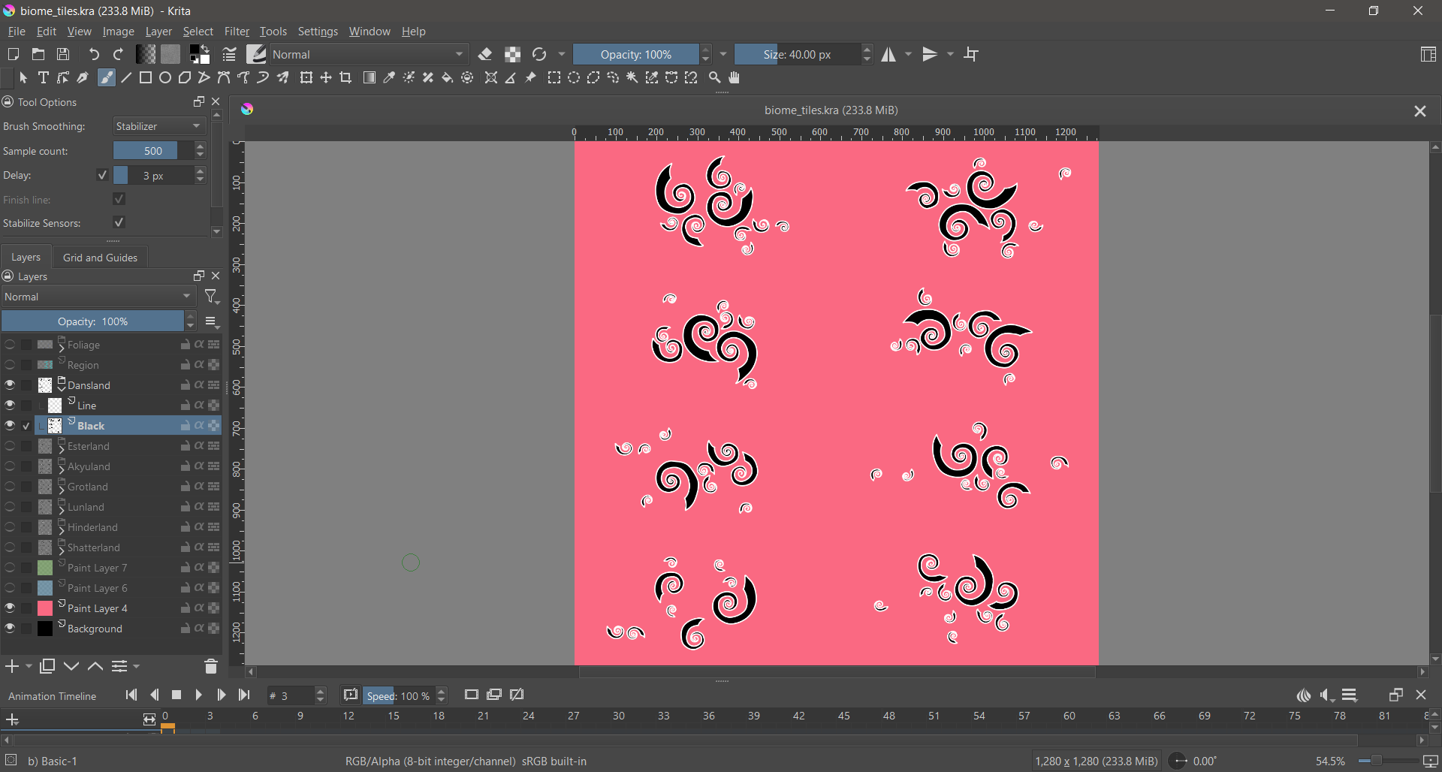This screenshot has width=1442, height=772.
Task: Hide Paint Layer 4
Action: coord(10,608)
